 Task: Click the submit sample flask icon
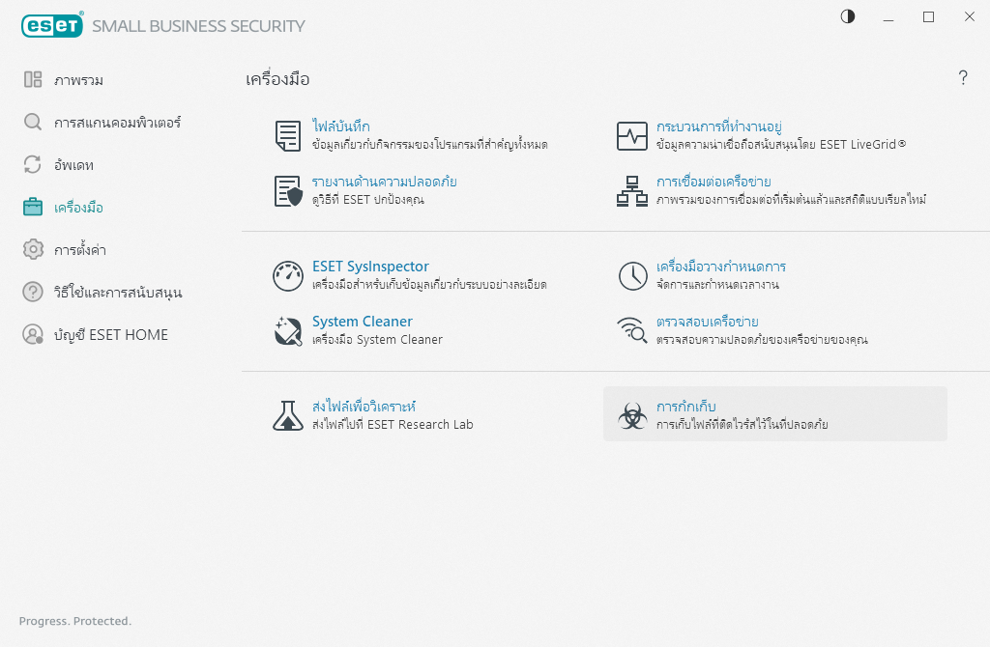[x=287, y=415]
